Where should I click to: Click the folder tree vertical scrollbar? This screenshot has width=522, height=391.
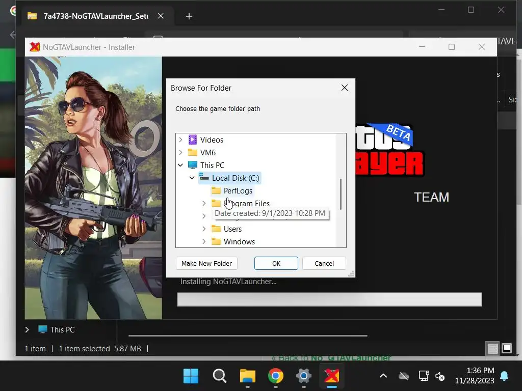tap(341, 194)
